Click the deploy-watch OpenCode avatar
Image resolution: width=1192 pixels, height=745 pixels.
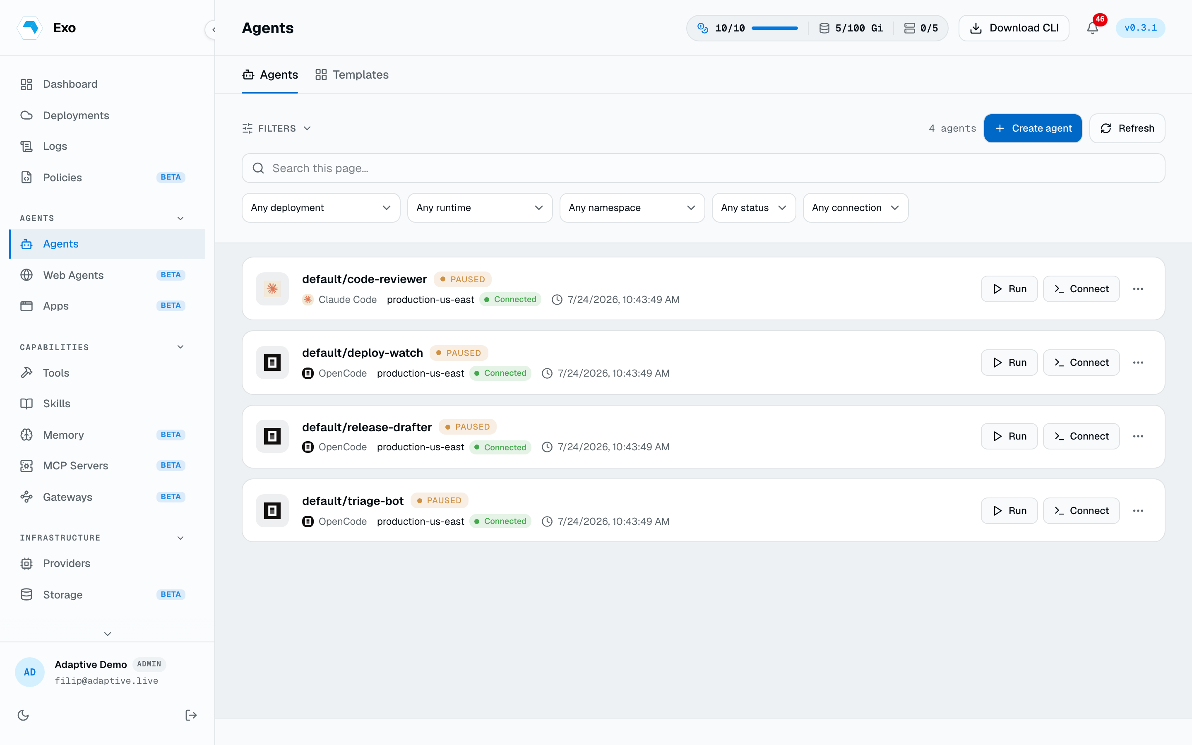272,363
